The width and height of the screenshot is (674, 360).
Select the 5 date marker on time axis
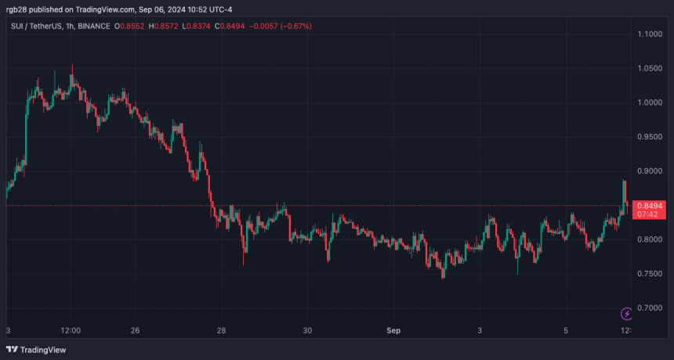point(566,330)
